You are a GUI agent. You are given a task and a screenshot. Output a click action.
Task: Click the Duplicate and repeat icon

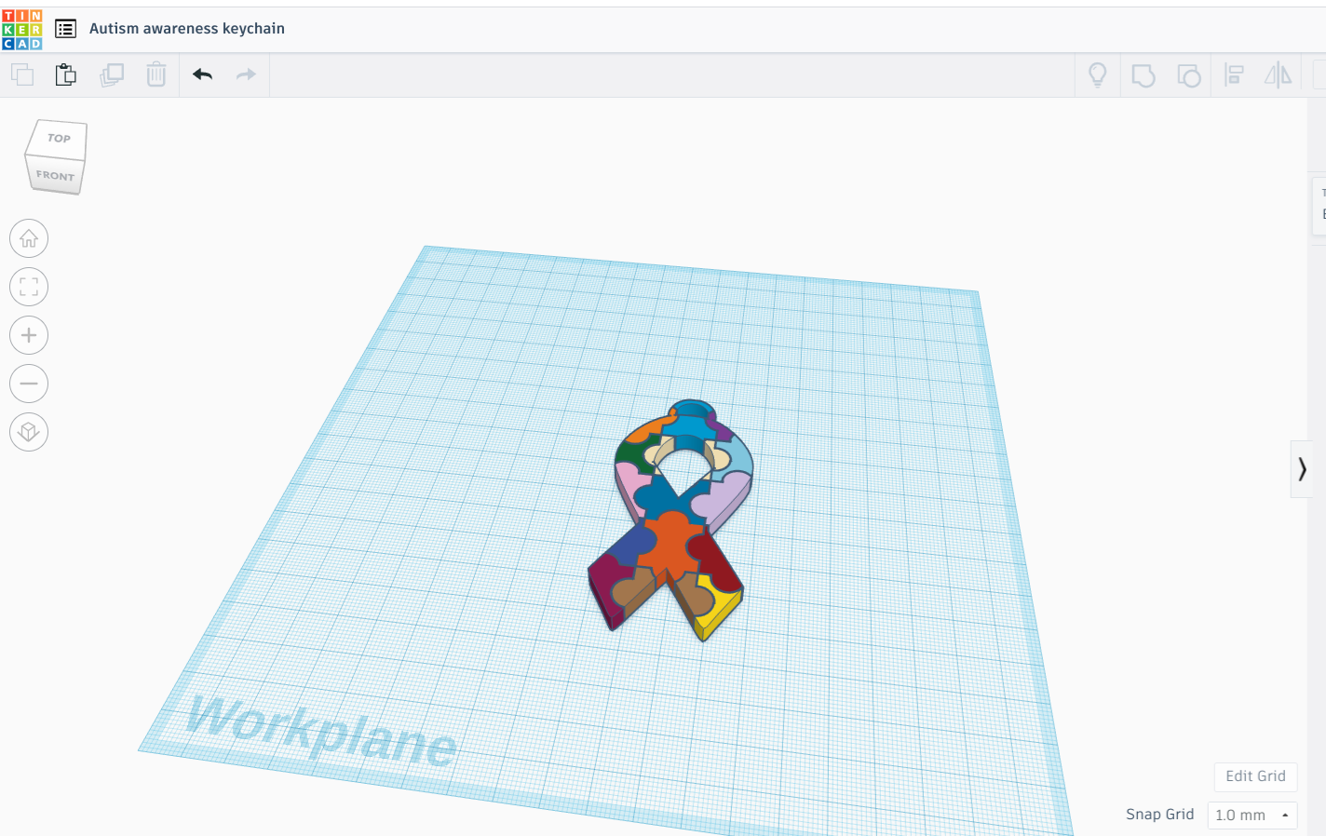coord(112,74)
